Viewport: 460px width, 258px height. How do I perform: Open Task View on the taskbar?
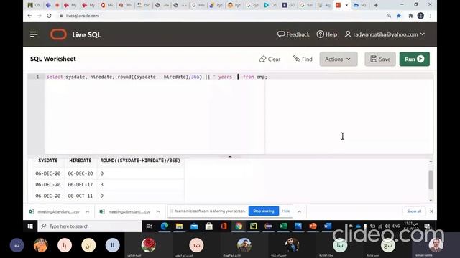tap(149, 226)
